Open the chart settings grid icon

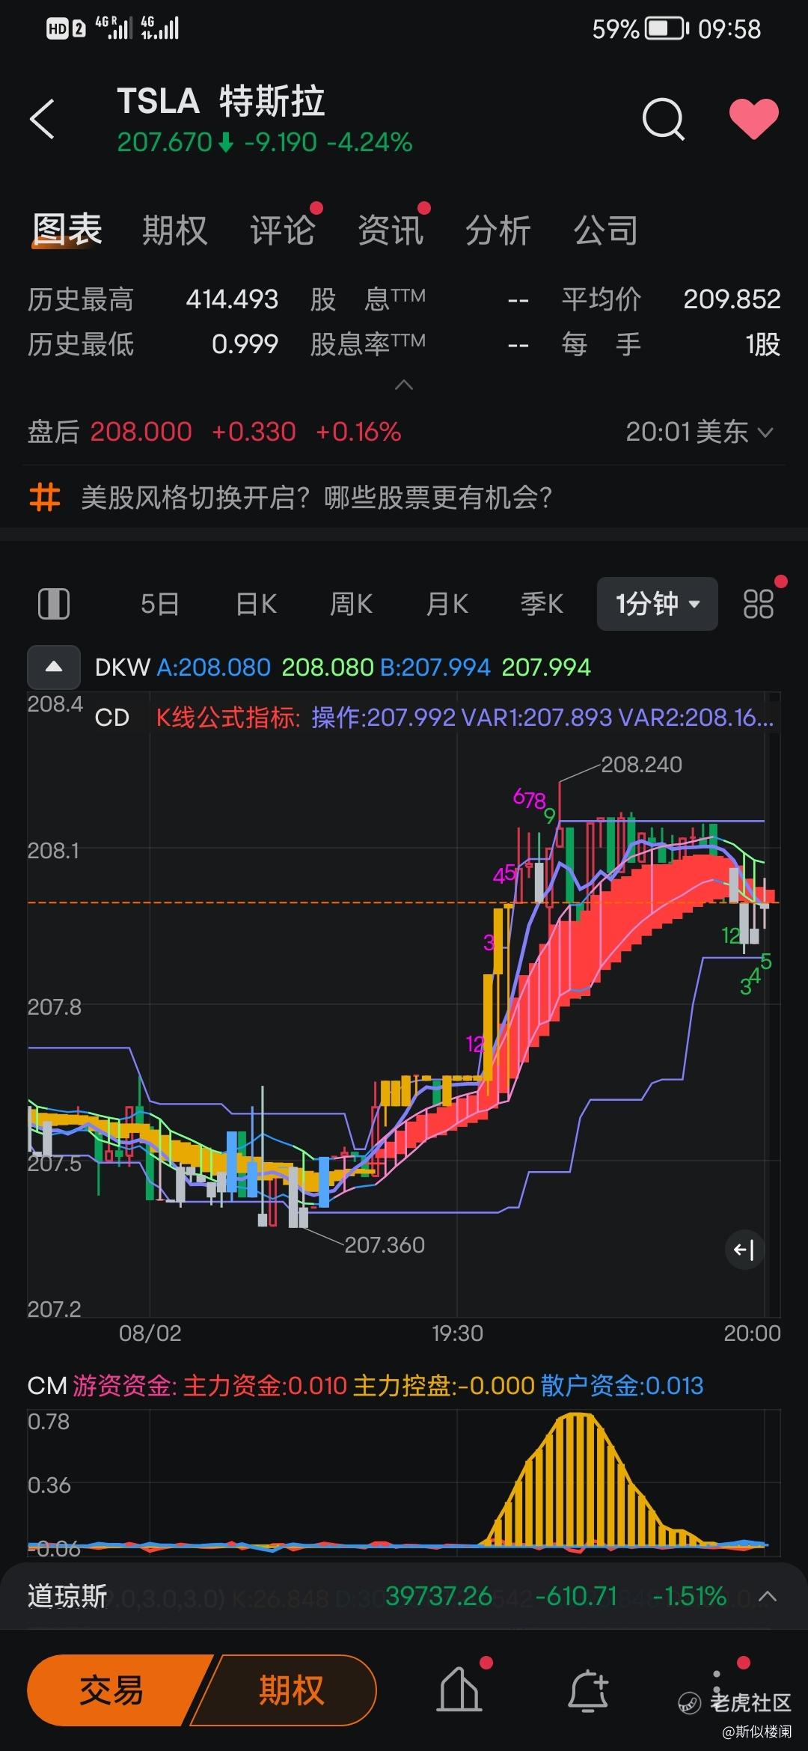click(758, 603)
